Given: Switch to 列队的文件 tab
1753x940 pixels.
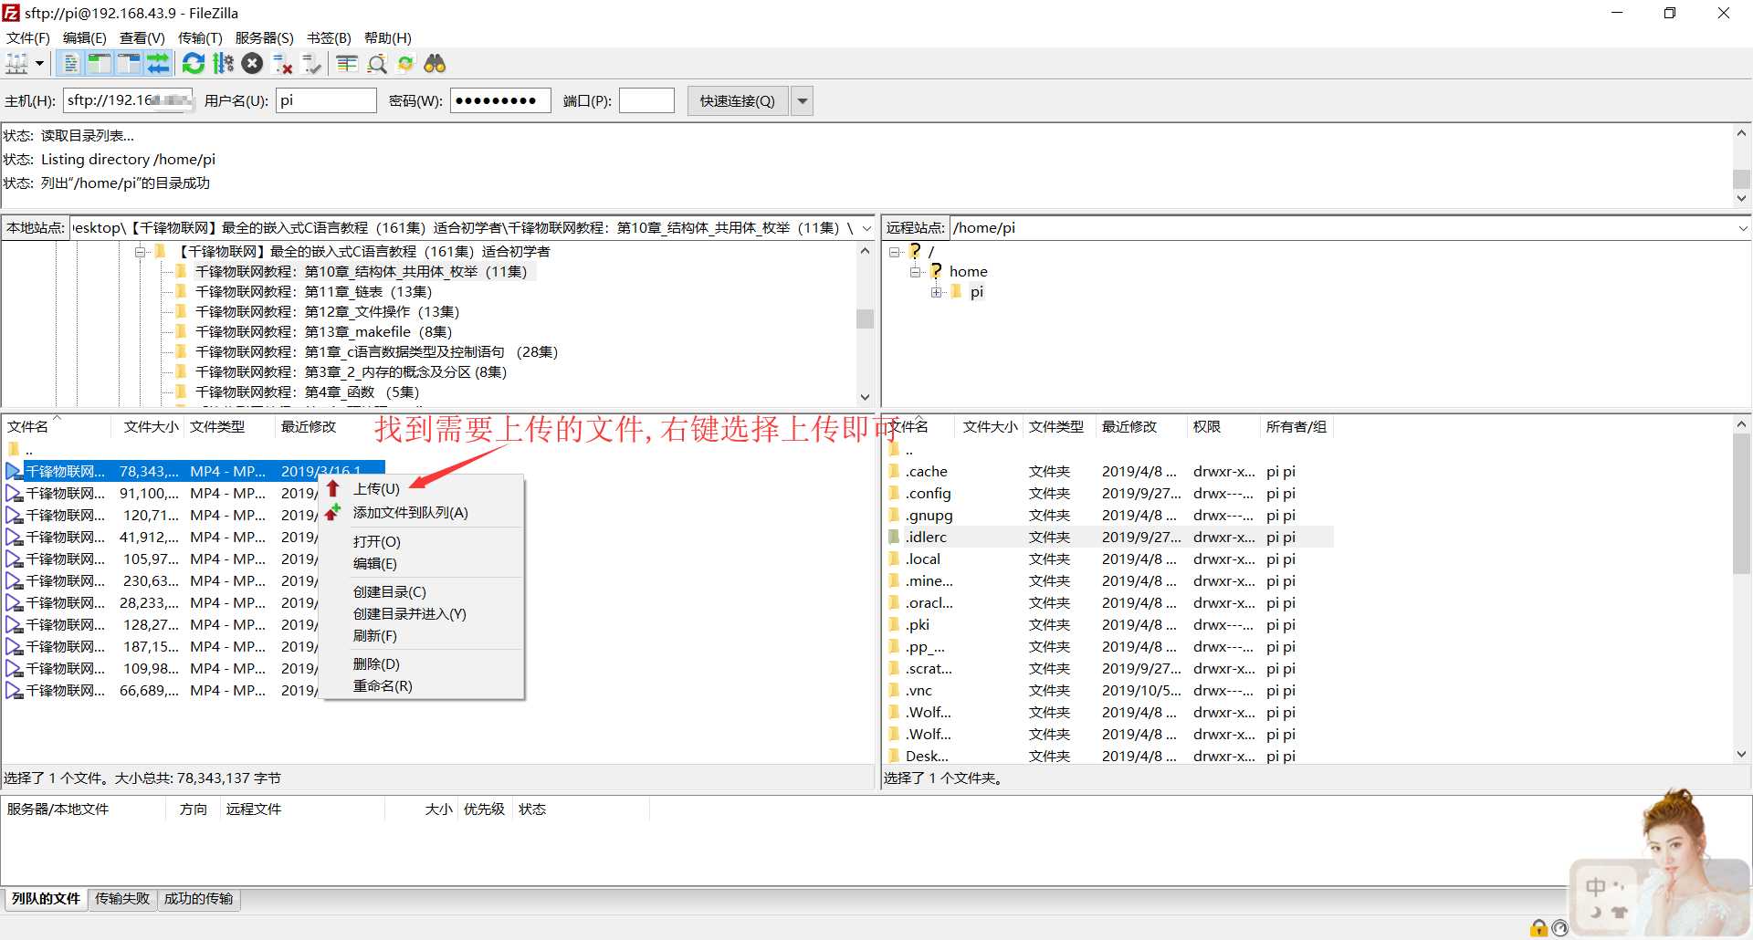Looking at the screenshot, I should [46, 899].
